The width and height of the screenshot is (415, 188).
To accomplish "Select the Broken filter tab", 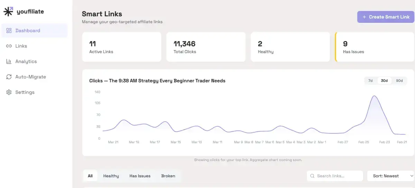I will point(168,176).
